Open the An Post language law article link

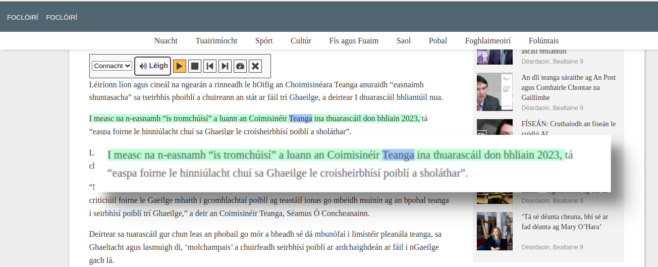(x=568, y=87)
